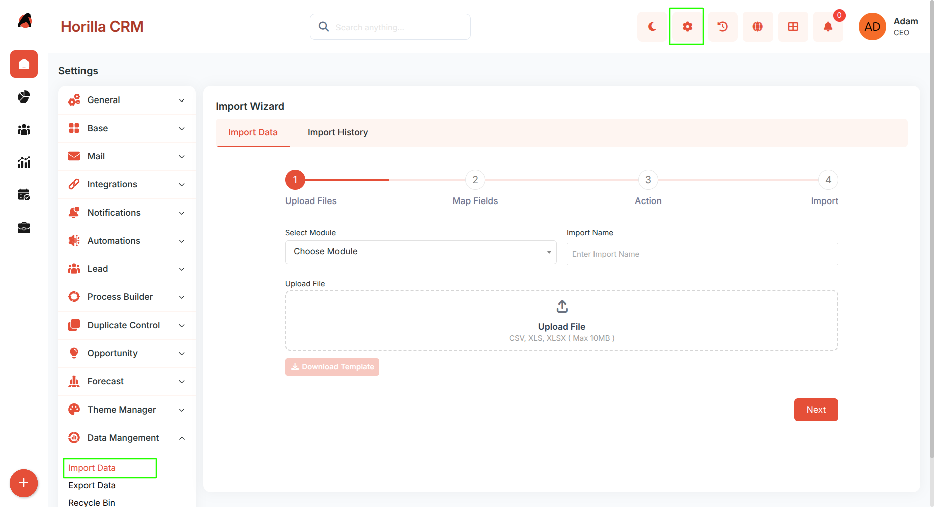Screen dimensions: 934x507
Task: Click the red plus quick-add button
Action: tap(24, 483)
